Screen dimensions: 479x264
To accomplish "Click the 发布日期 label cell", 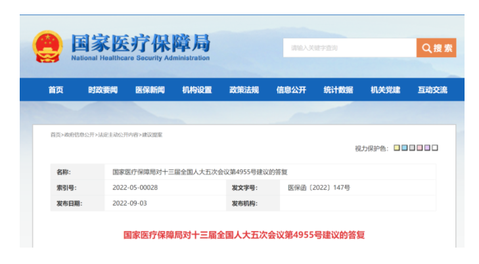I will [x=78, y=204].
